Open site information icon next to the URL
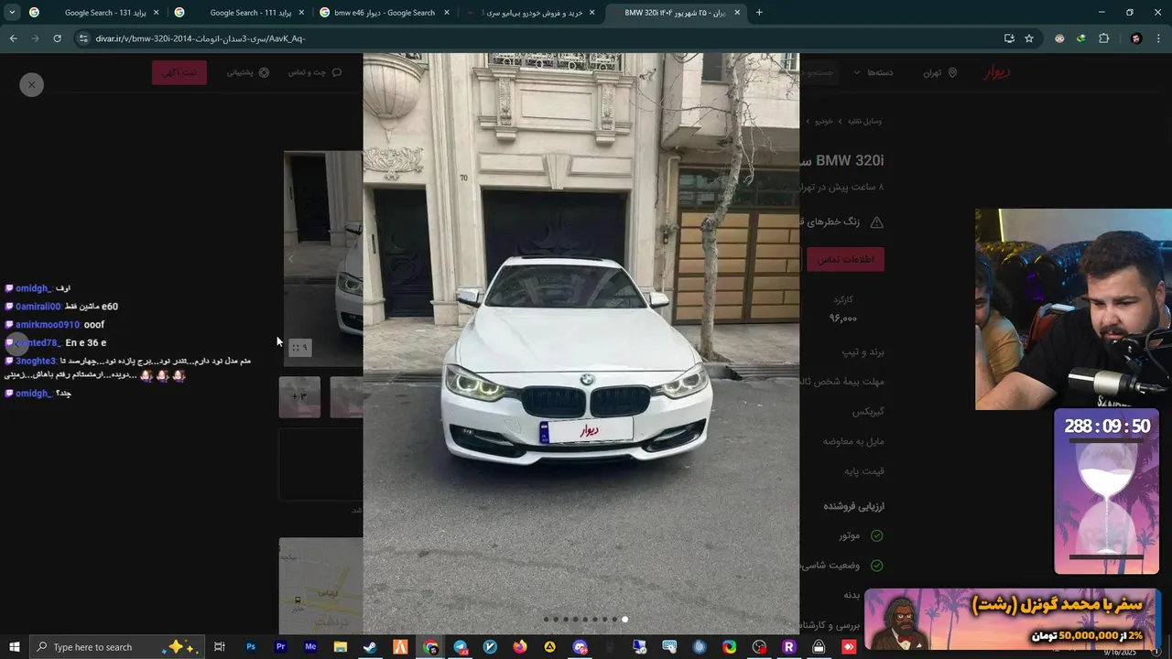 [83, 38]
